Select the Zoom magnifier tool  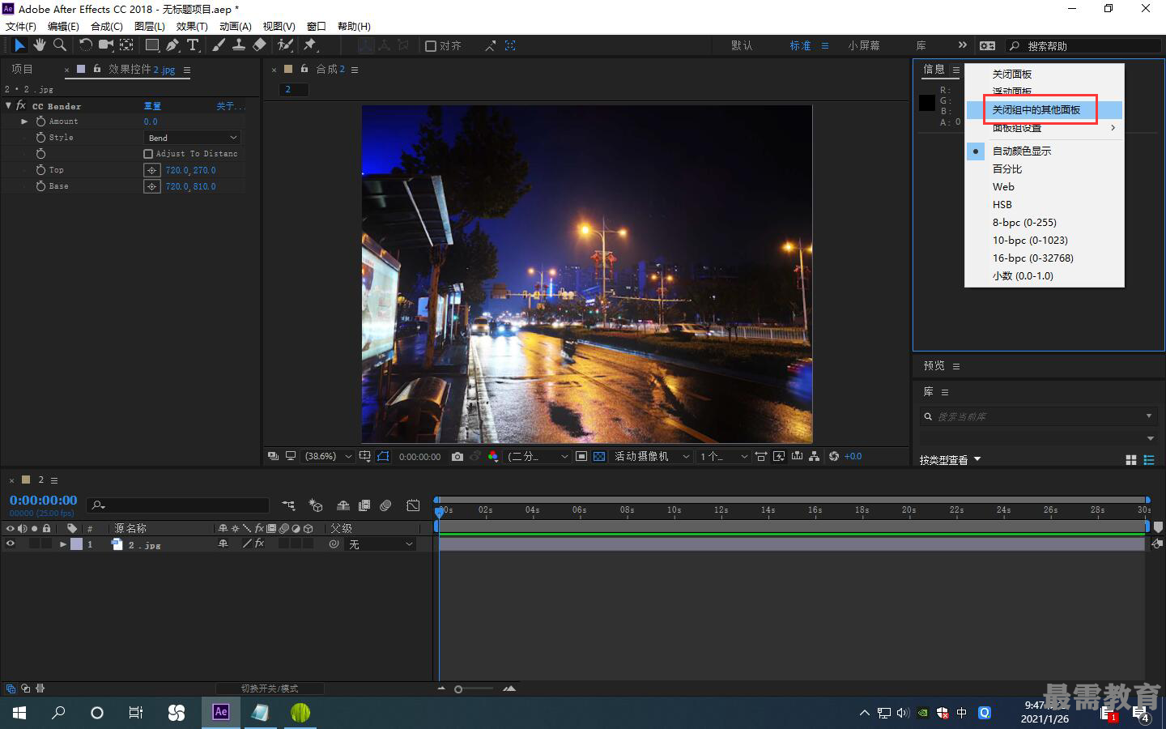tap(59, 45)
